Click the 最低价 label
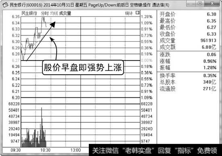Image resolution: width=222 pixels, height=156 pixels. [168, 27]
